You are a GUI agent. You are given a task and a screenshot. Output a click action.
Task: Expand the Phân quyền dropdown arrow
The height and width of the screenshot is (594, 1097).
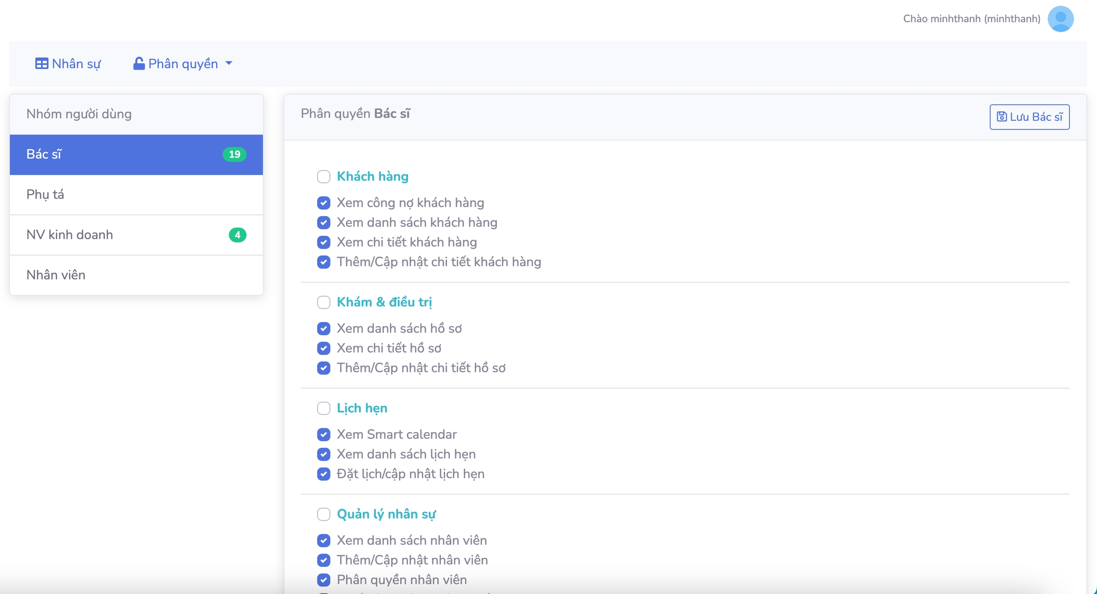229,63
